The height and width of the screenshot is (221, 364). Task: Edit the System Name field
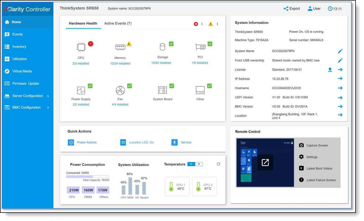click(340, 51)
